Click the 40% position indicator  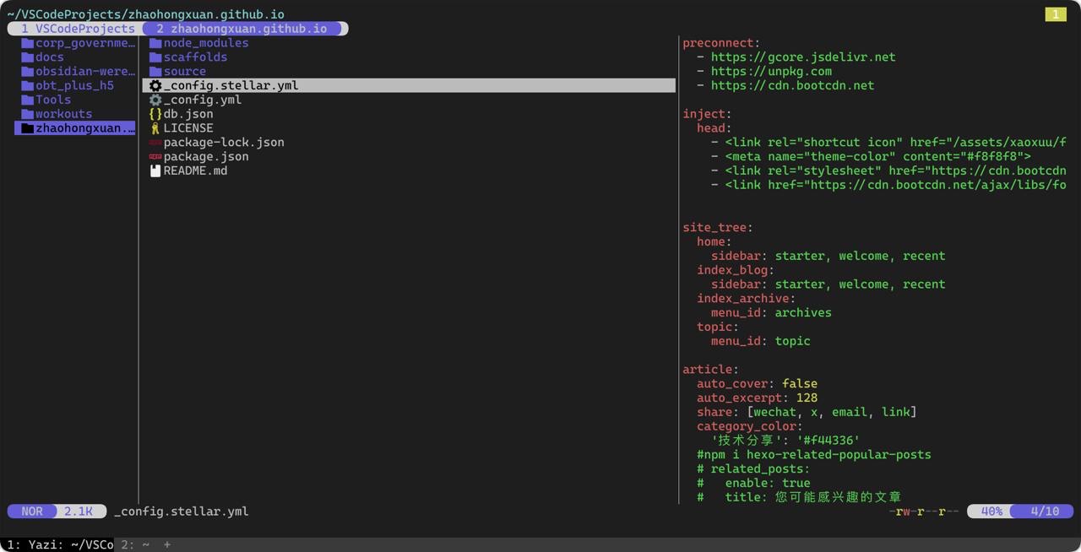click(x=991, y=511)
